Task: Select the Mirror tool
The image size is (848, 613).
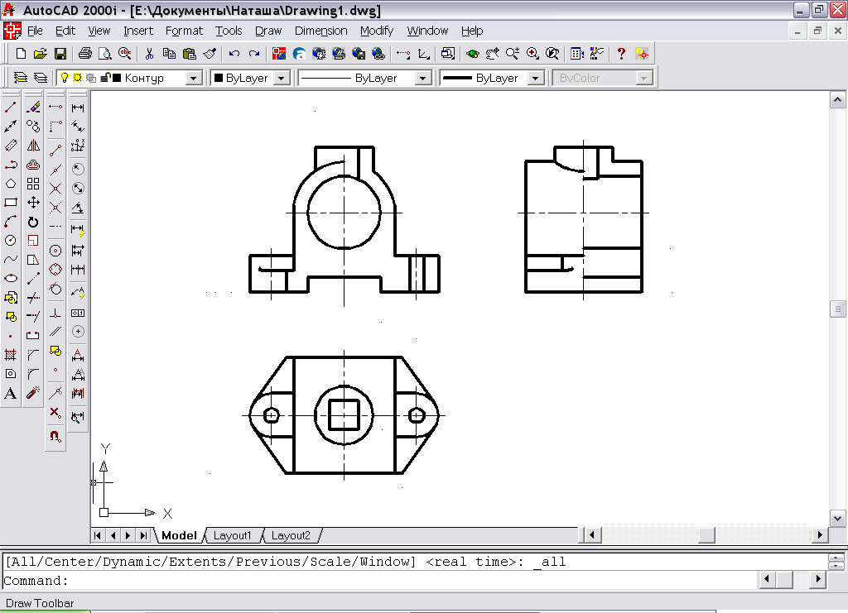Action: coord(33,146)
